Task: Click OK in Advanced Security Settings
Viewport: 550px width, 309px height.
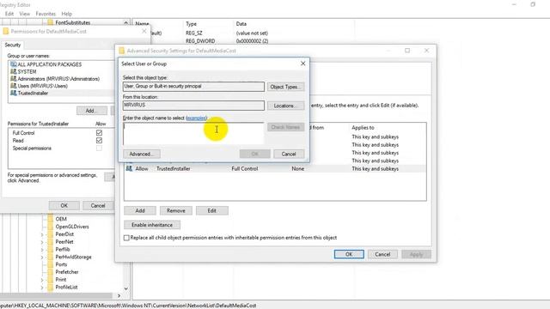Action: point(349,254)
